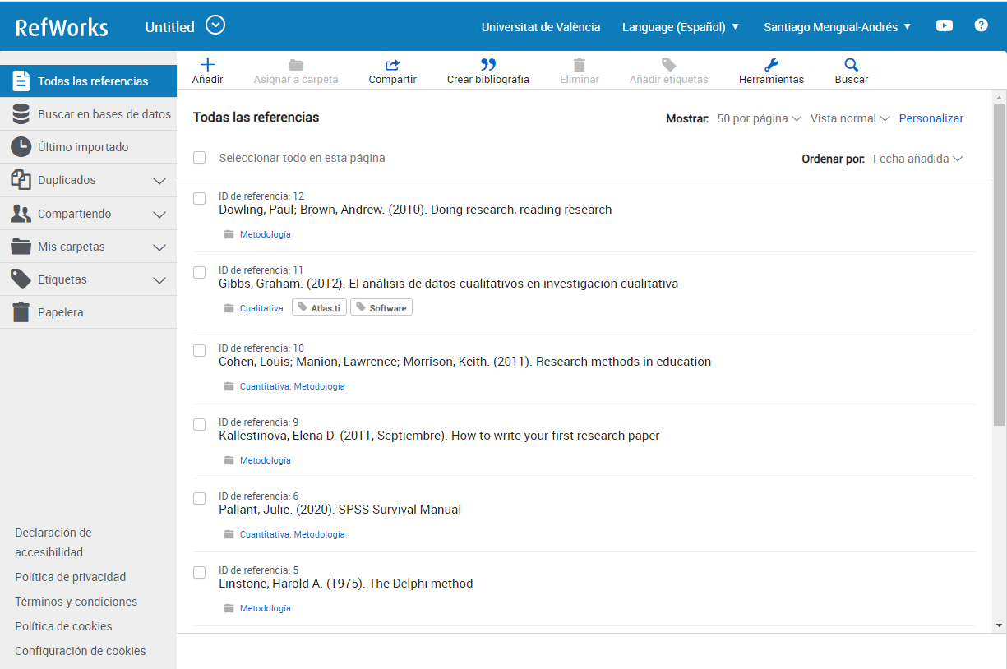Screen dimensions: 1007x669
Task: Click the Buscar magnifier icon
Action: pyautogui.click(x=851, y=65)
